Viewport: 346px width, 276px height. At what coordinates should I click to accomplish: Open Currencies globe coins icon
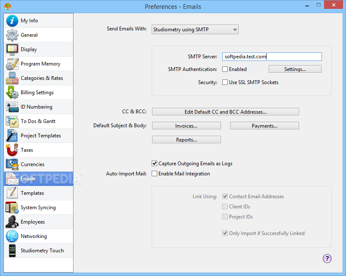(12, 164)
